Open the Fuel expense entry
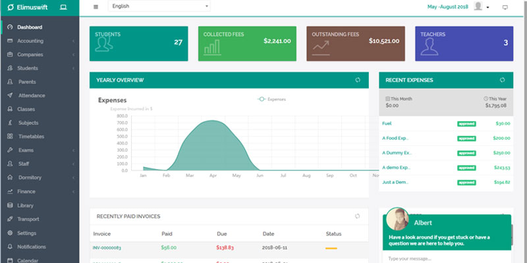Screen dimensions: 527x263 387,123
